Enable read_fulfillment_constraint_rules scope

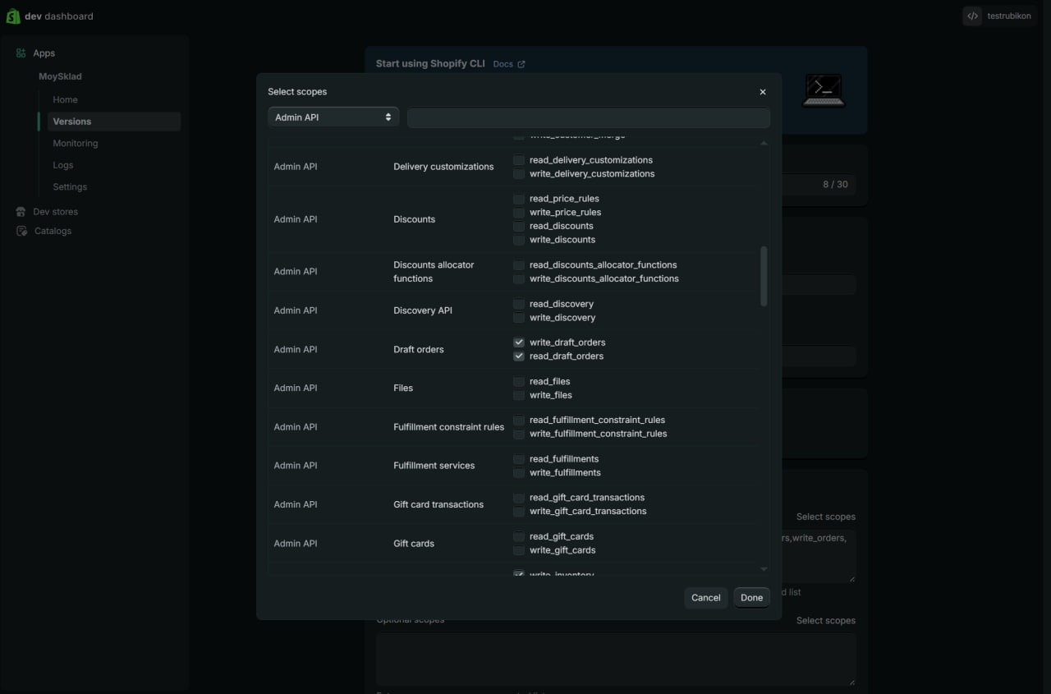(519, 421)
